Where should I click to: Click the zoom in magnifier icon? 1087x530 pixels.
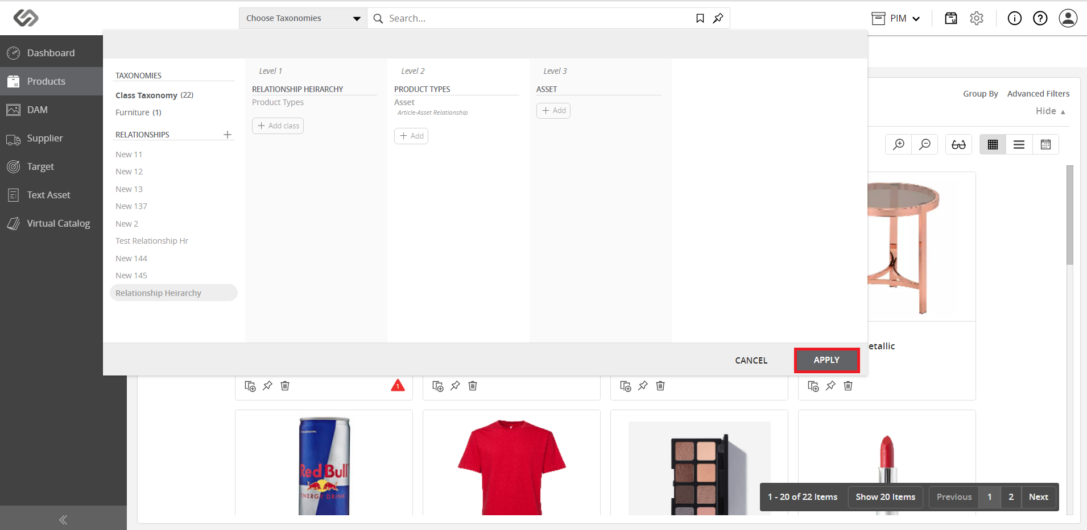click(899, 144)
